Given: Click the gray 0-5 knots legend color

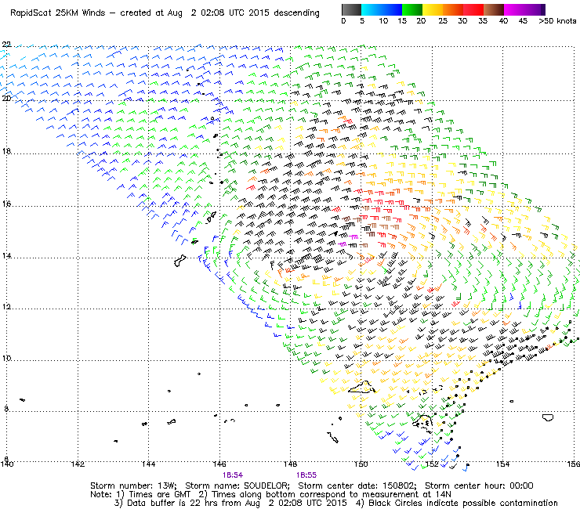Looking at the screenshot, I should [351, 9].
